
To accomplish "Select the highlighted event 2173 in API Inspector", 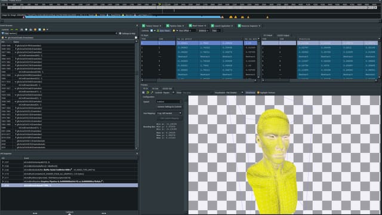I will tap(69, 185).
